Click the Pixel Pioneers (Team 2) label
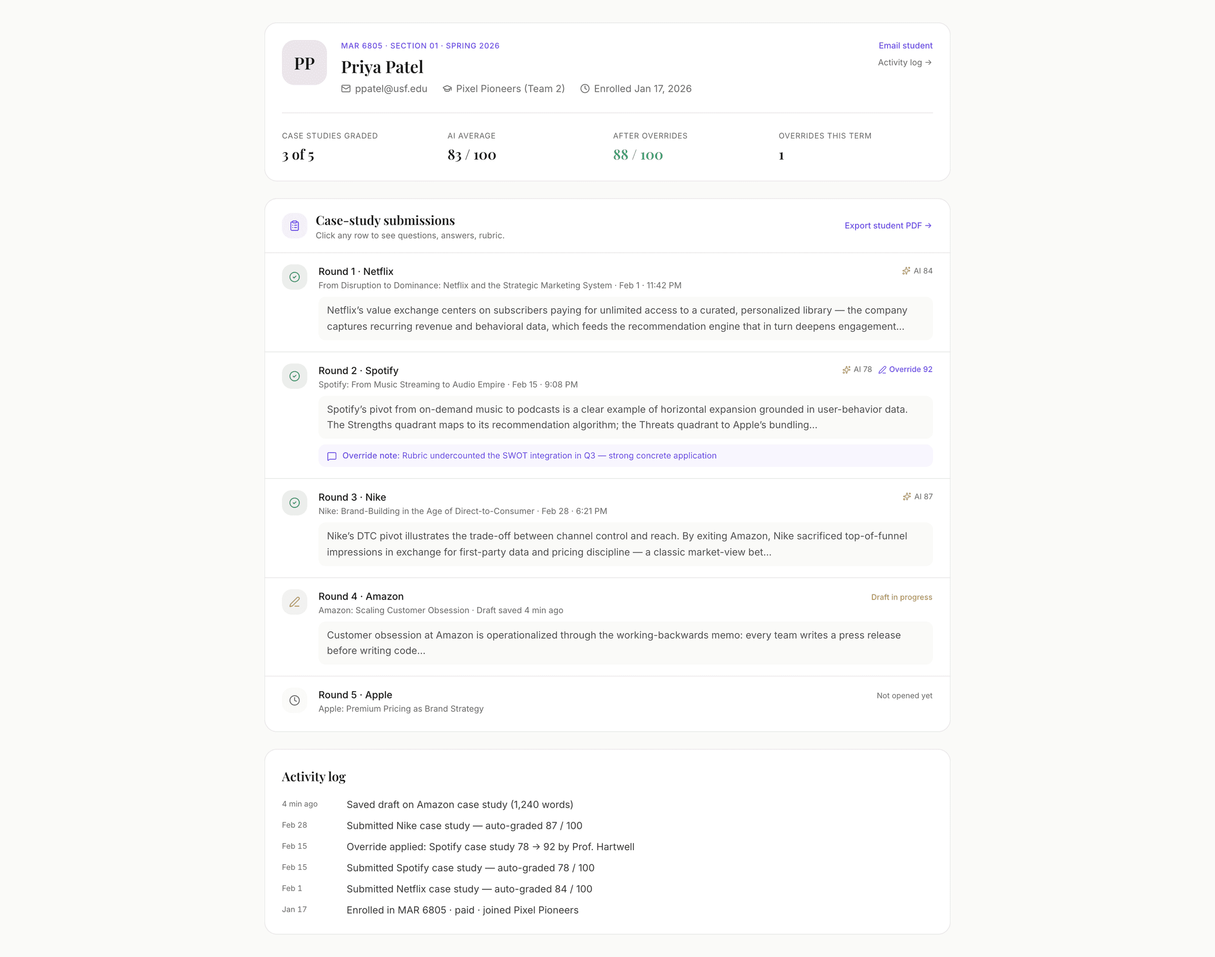Image resolution: width=1215 pixels, height=957 pixels. 510,89
